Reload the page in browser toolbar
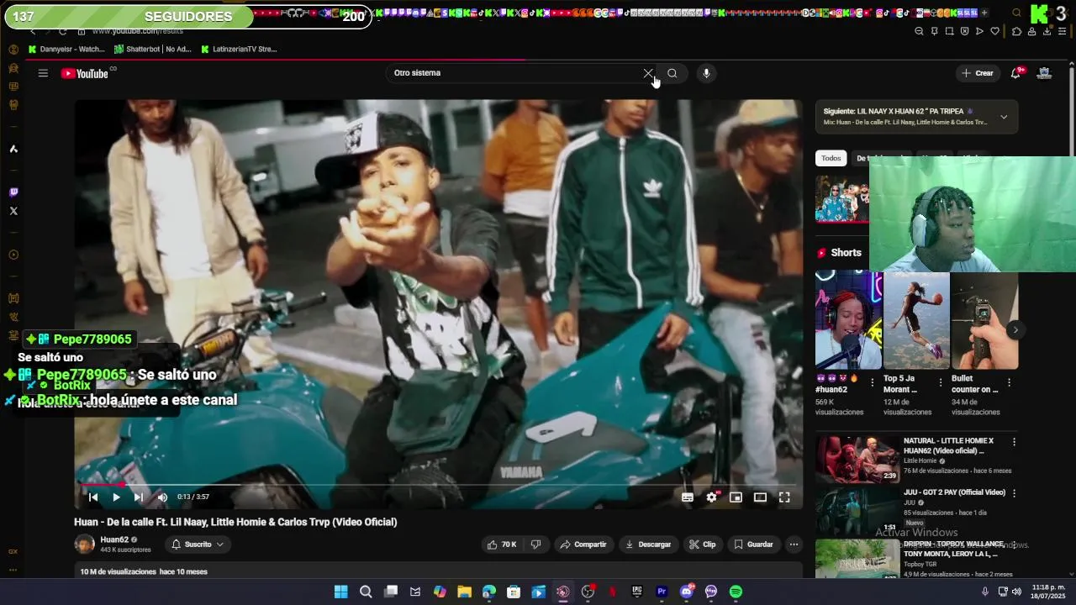Viewport: 1076px width, 605px height. click(x=63, y=31)
